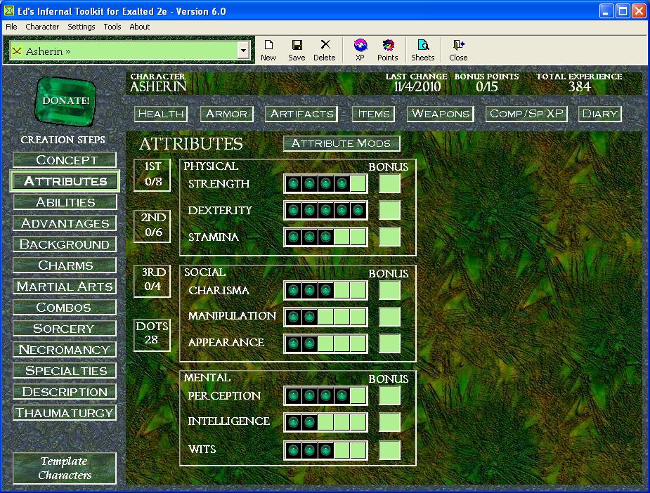
Task: Open the Artifacts panel button
Action: click(x=301, y=114)
